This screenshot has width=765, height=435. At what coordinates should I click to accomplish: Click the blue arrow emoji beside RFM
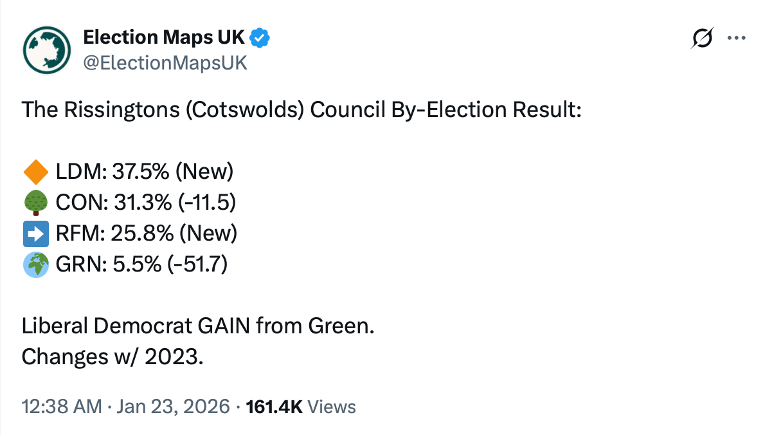(x=35, y=234)
